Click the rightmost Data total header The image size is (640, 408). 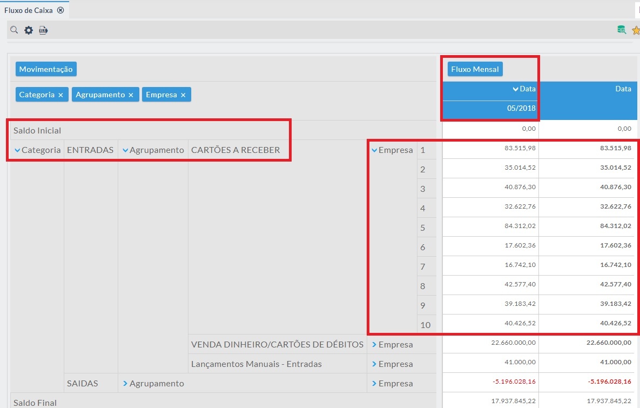(x=623, y=89)
